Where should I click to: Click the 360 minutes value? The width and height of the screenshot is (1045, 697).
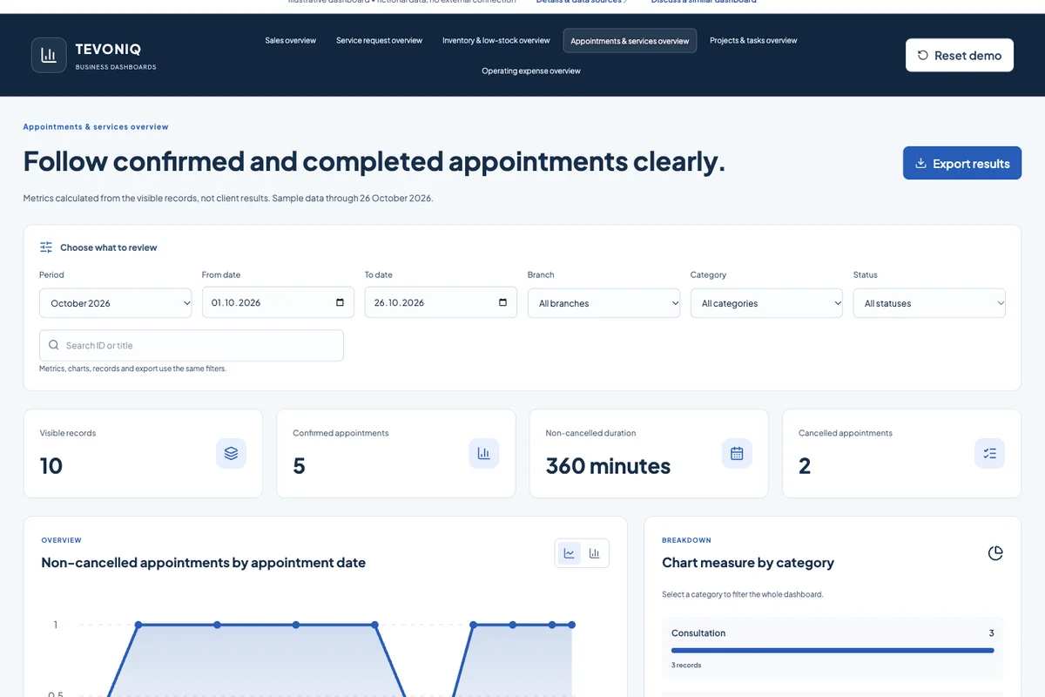point(608,466)
